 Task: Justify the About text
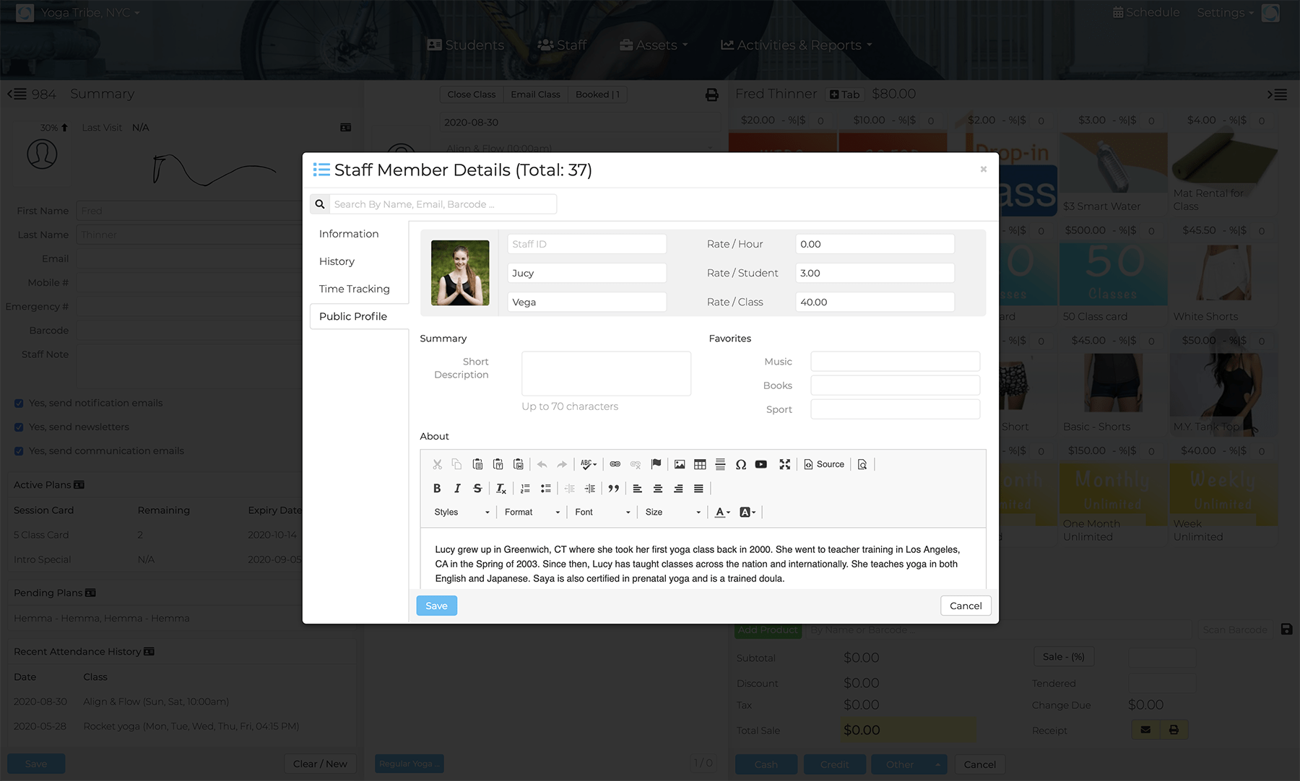click(698, 489)
